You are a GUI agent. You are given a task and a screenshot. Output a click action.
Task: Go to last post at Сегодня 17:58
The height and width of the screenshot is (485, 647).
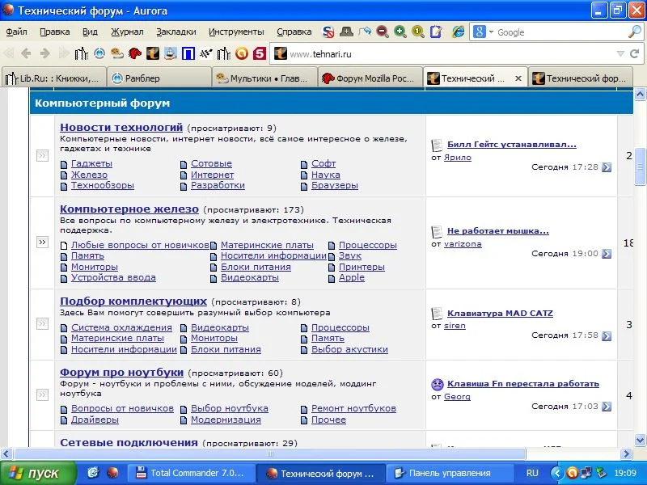tap(607, 335)
